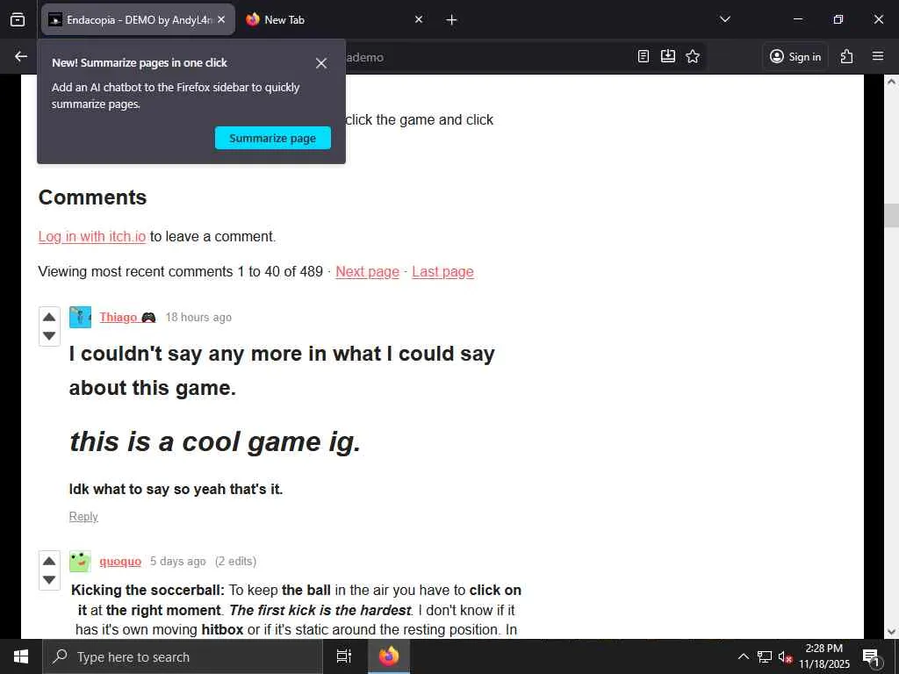The width and height of the screenshot is (899, 674).
Task: Open the 18 hours ago comment permalink
Action: point(198,318)
